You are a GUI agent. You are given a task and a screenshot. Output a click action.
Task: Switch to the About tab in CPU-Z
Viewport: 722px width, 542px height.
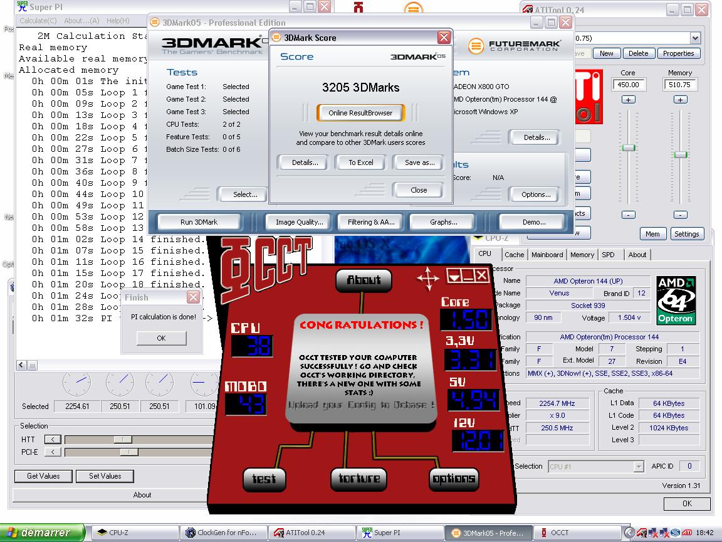click(x=637, y=255)
